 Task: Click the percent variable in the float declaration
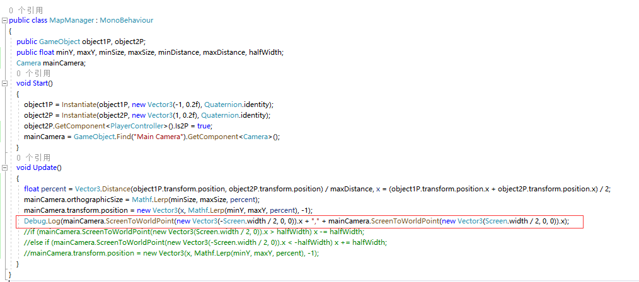coord(54,189)
